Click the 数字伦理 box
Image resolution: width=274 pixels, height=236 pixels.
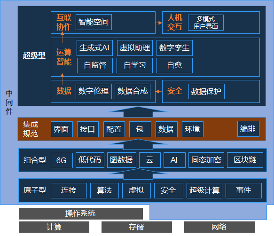tap(94, 91)
